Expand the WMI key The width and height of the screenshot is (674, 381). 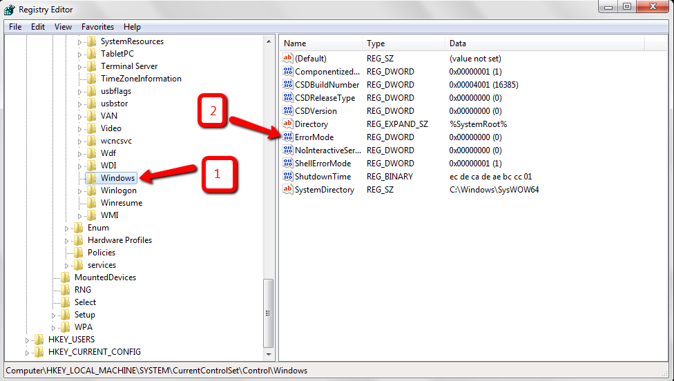(x=79, y=216)
